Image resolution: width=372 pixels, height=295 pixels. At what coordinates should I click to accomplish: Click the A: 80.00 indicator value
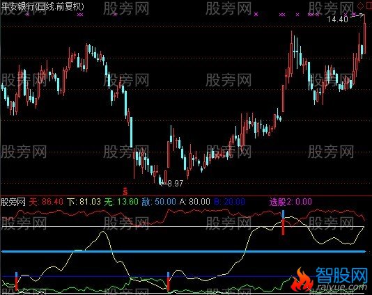195,202
